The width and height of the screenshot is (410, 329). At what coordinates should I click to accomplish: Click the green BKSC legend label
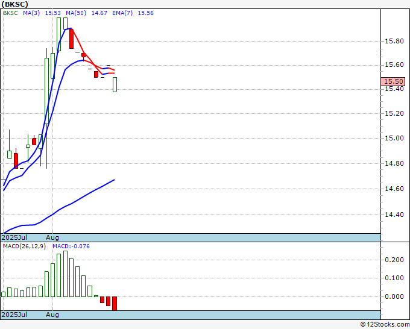pos(10,13)
